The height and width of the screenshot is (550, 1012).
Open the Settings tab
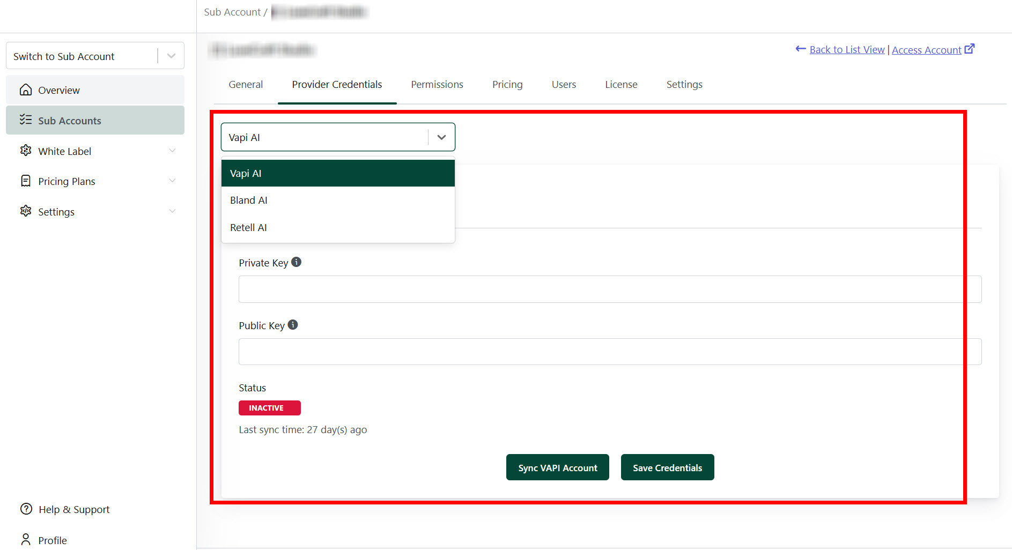click(x=684, y=85)
